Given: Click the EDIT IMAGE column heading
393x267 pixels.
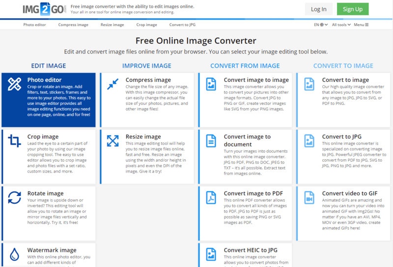Looking at the screenshot, I should click(x=49, y=66).
